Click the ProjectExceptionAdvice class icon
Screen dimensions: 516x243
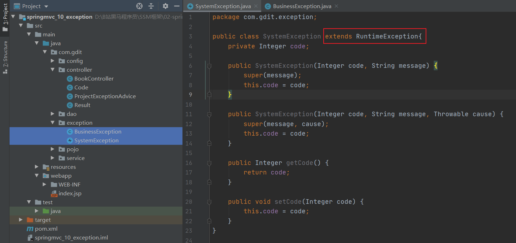coord(70,96)
